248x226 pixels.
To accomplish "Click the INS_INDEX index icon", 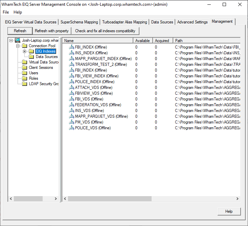I will pos(71,53).
